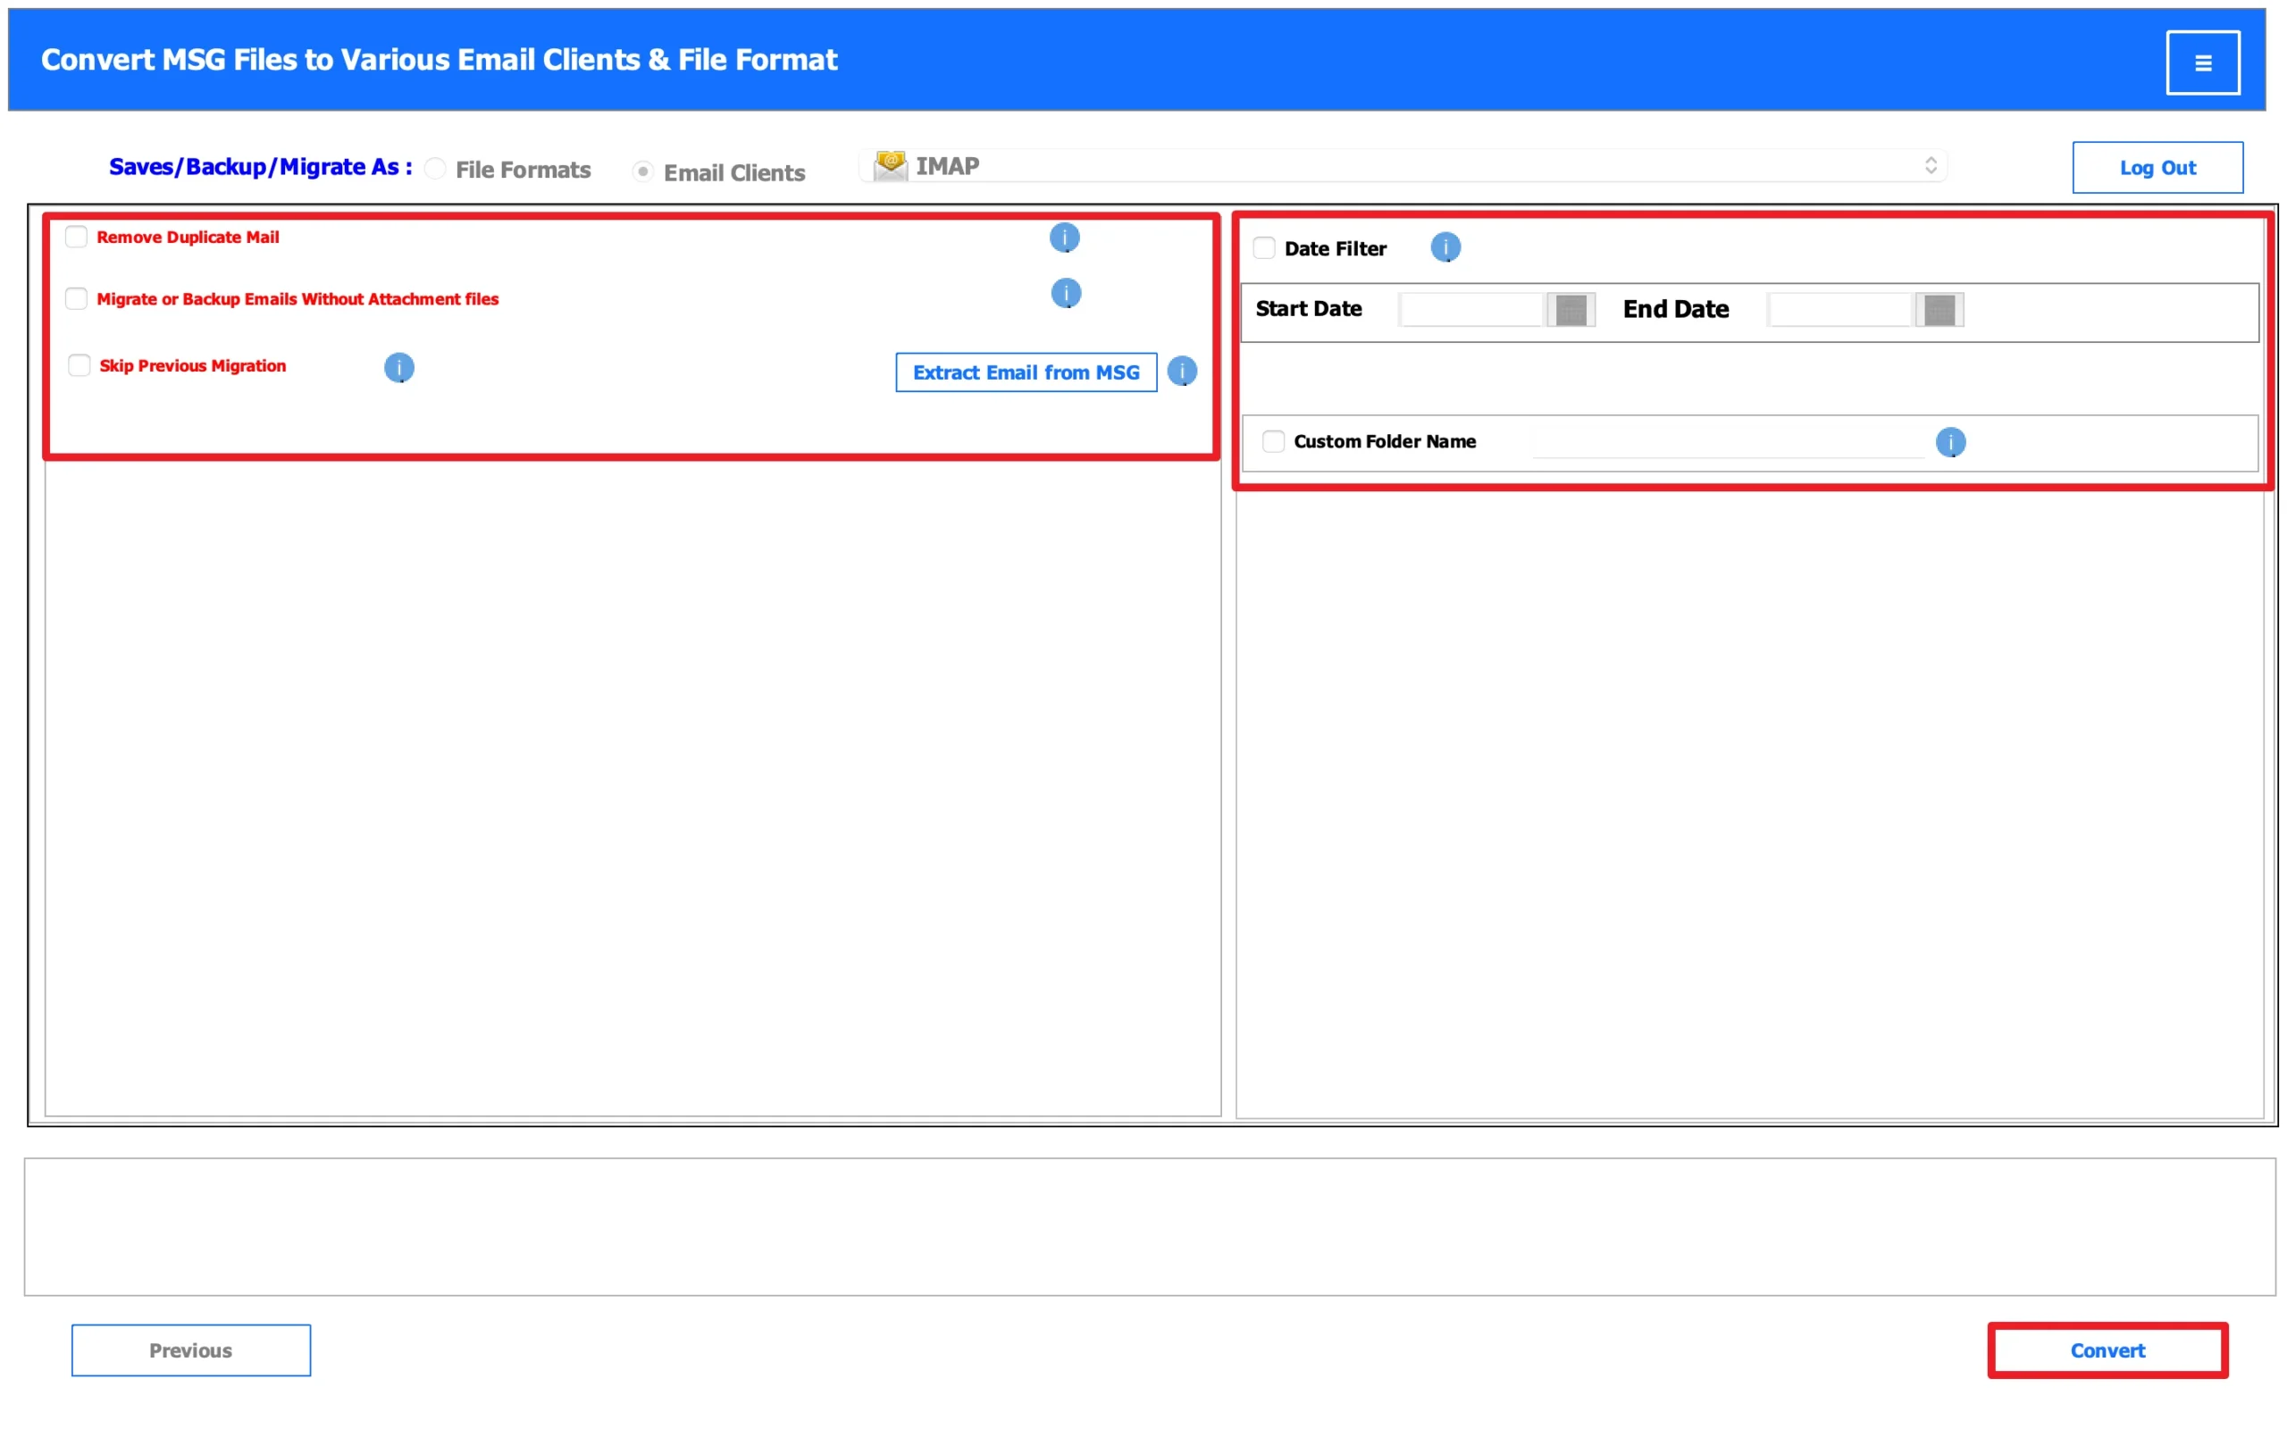Screen dimensions: 2287x1429
Task: Open the Start Date calendar picker icon
Action: (1571, 310)
